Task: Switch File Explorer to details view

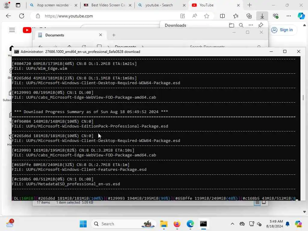Action: (x=257, y=202)
